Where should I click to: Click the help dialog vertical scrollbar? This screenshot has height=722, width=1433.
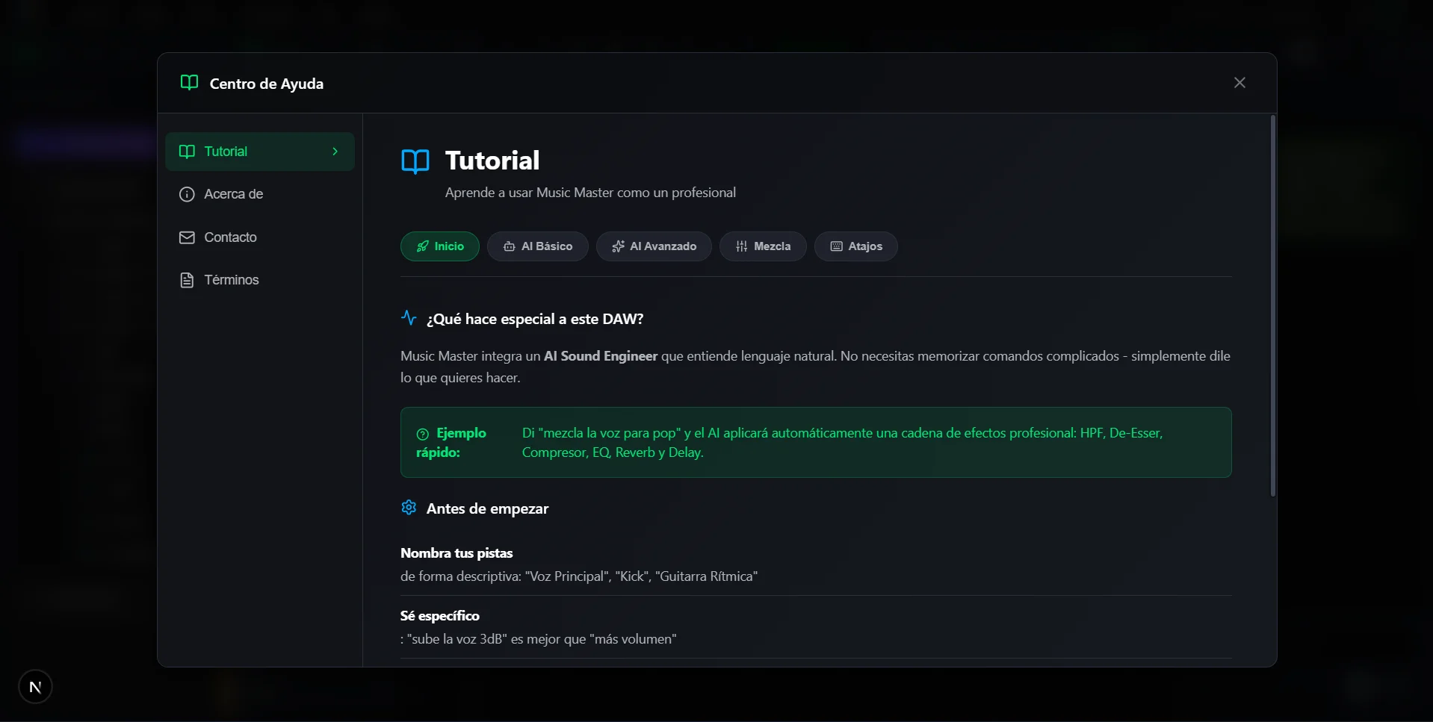pyautogui.click(x=1272, y=306)
